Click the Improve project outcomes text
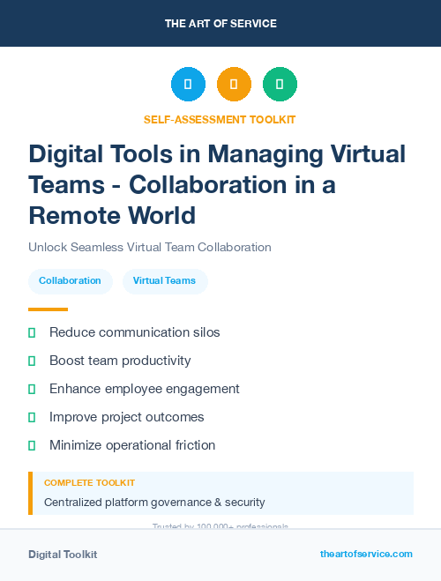 click(127, 417)
